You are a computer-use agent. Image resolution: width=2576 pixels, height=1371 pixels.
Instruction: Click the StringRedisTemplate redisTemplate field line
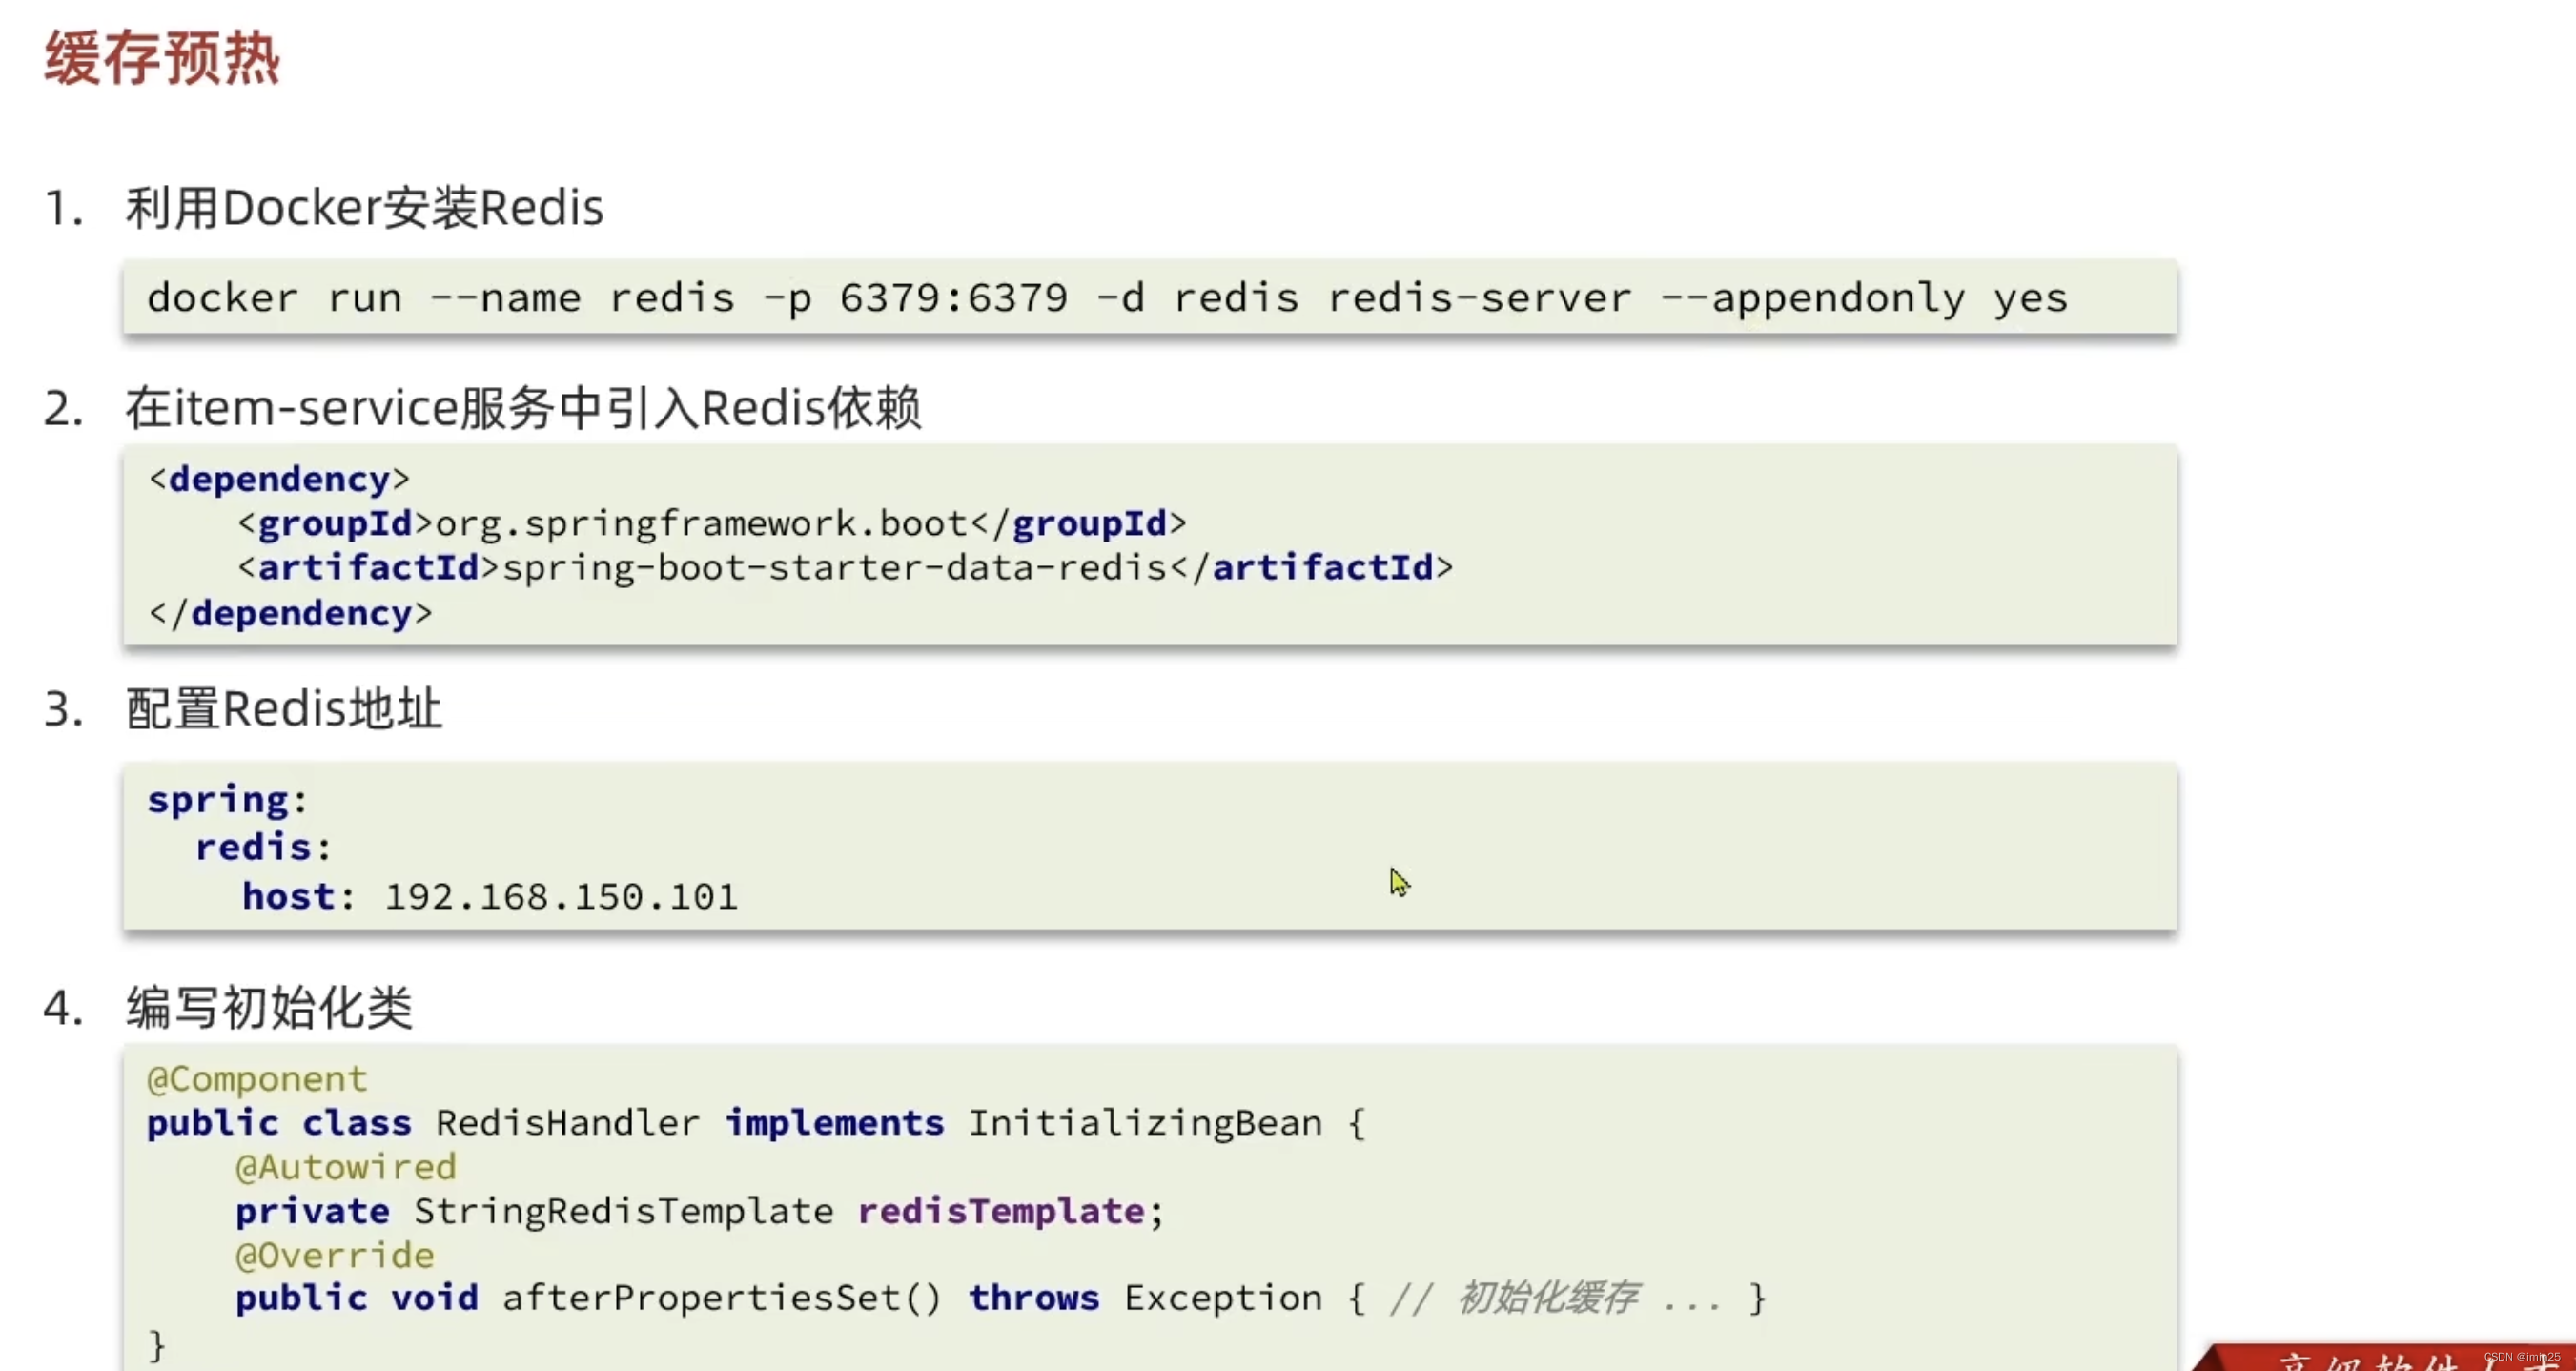point(700,1211)
